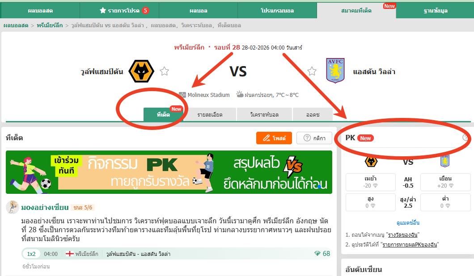Click the Aston Villa AVFC crest
Viewport: 474px width, 276px height.
point(335,71)
